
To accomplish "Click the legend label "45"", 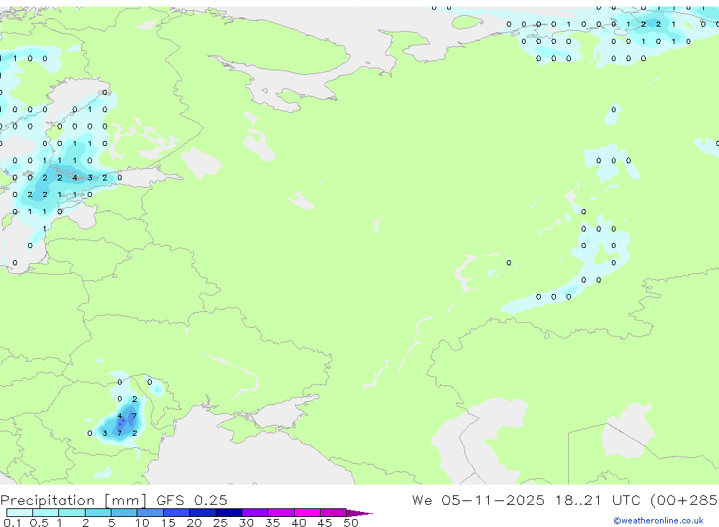I will [325, 523].
